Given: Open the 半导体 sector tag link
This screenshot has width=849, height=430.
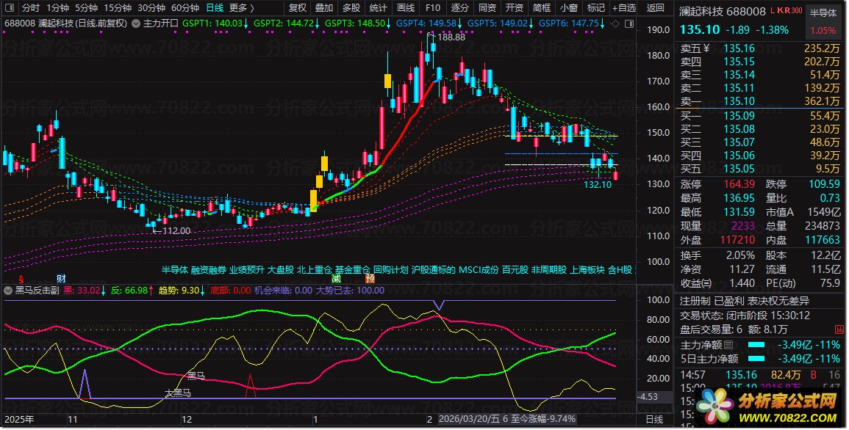Looking at the screenshot, I should point(174,269).
